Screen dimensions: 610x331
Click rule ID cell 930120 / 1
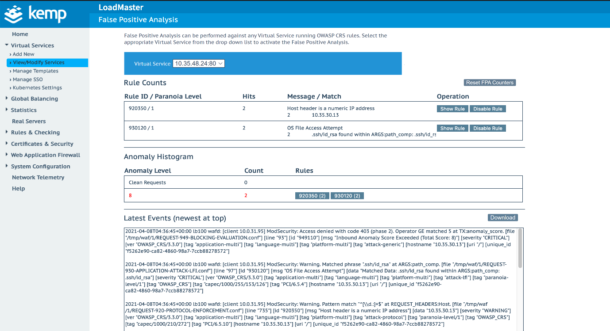click(x=141, y=128)
